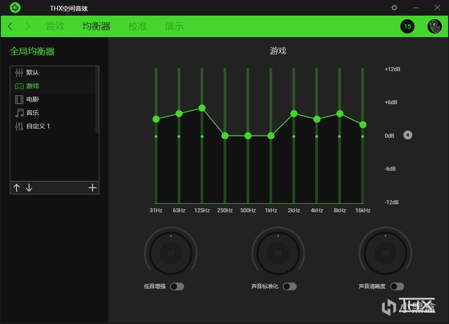Open the 演示 demo tab
The height and width of the screenshot is (324, 449).
click(x=174, y=26)
